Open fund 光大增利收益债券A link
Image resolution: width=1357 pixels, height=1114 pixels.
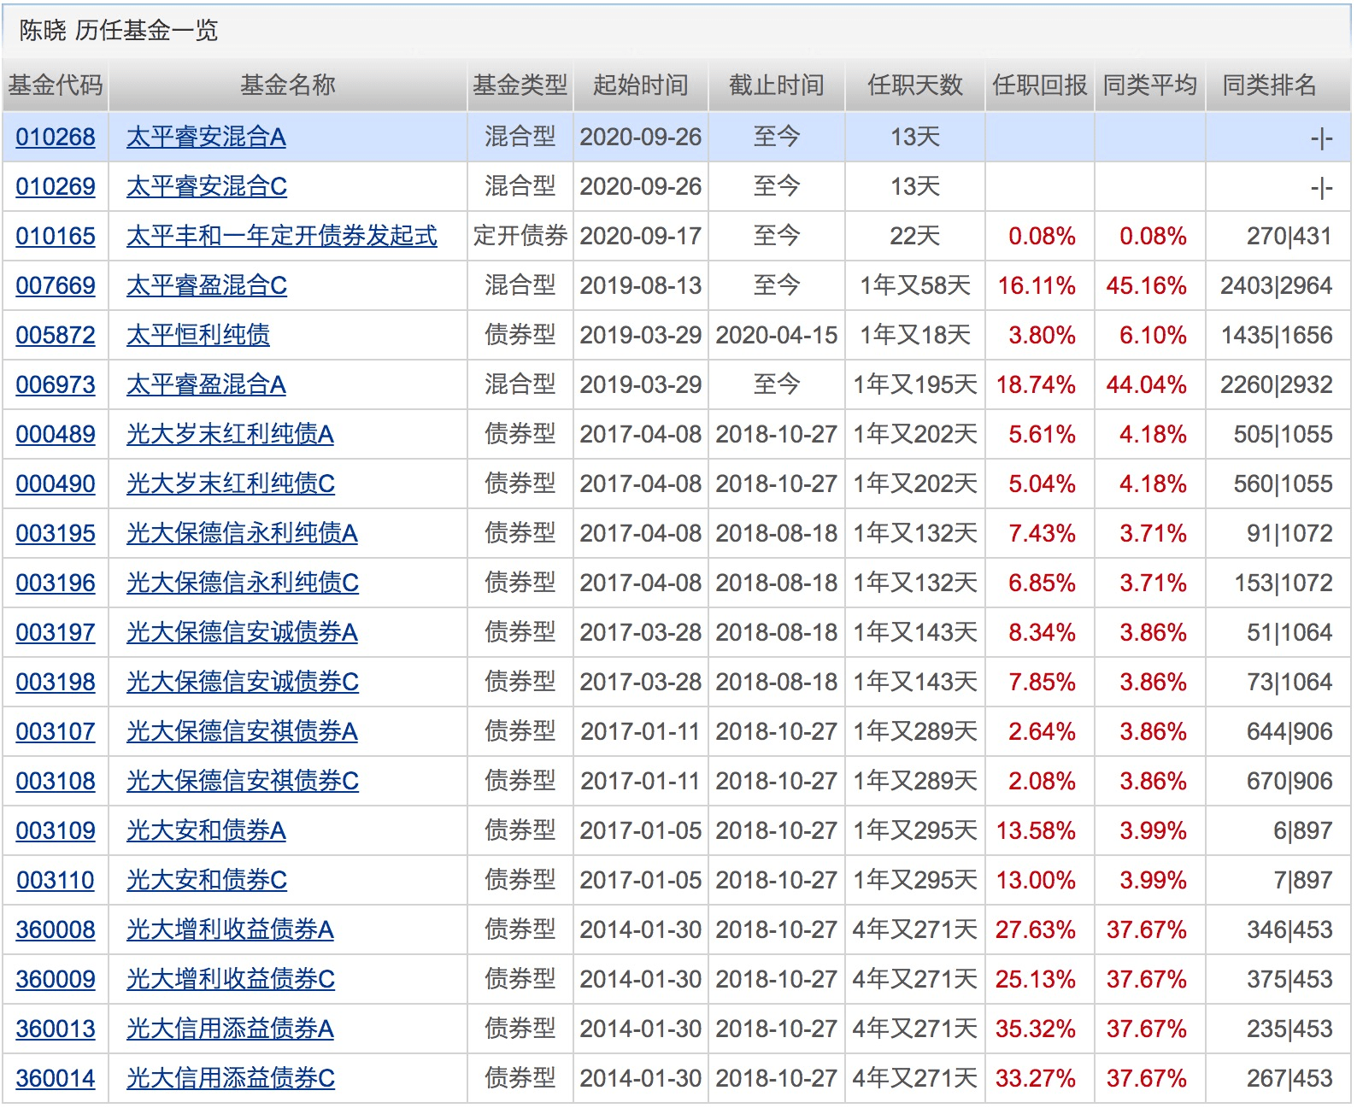tap(230, 929)
